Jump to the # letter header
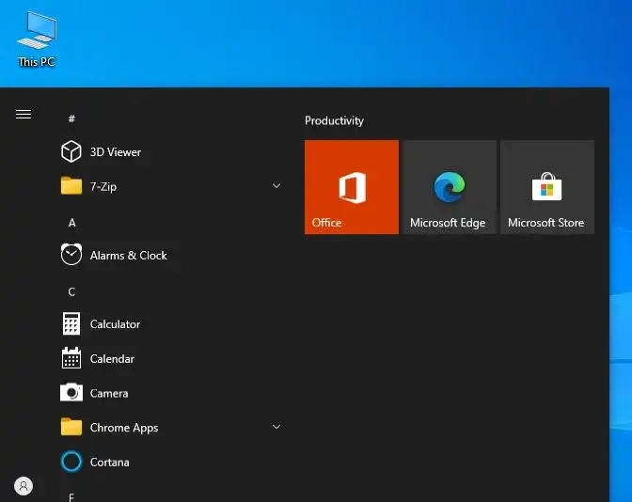 (x=71, y=118)
